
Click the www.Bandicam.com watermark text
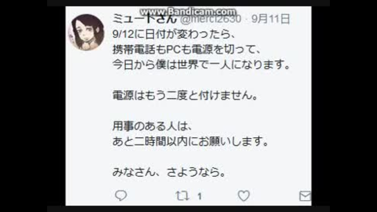click(188, 12)
